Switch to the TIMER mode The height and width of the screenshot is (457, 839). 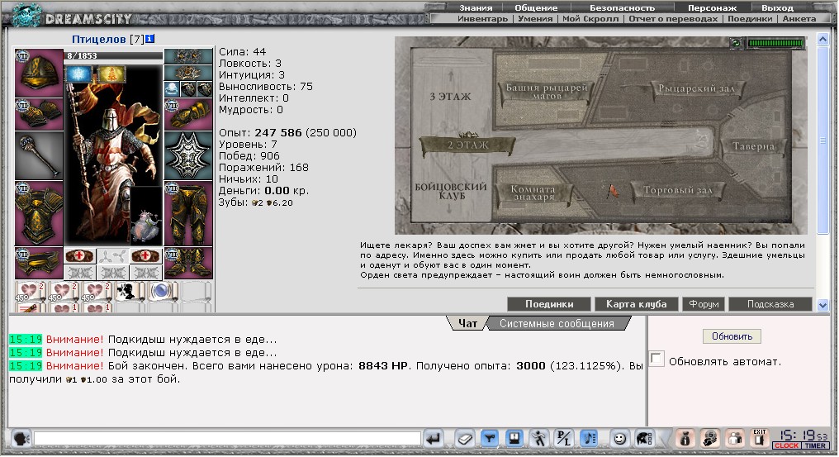coord(814,445)
